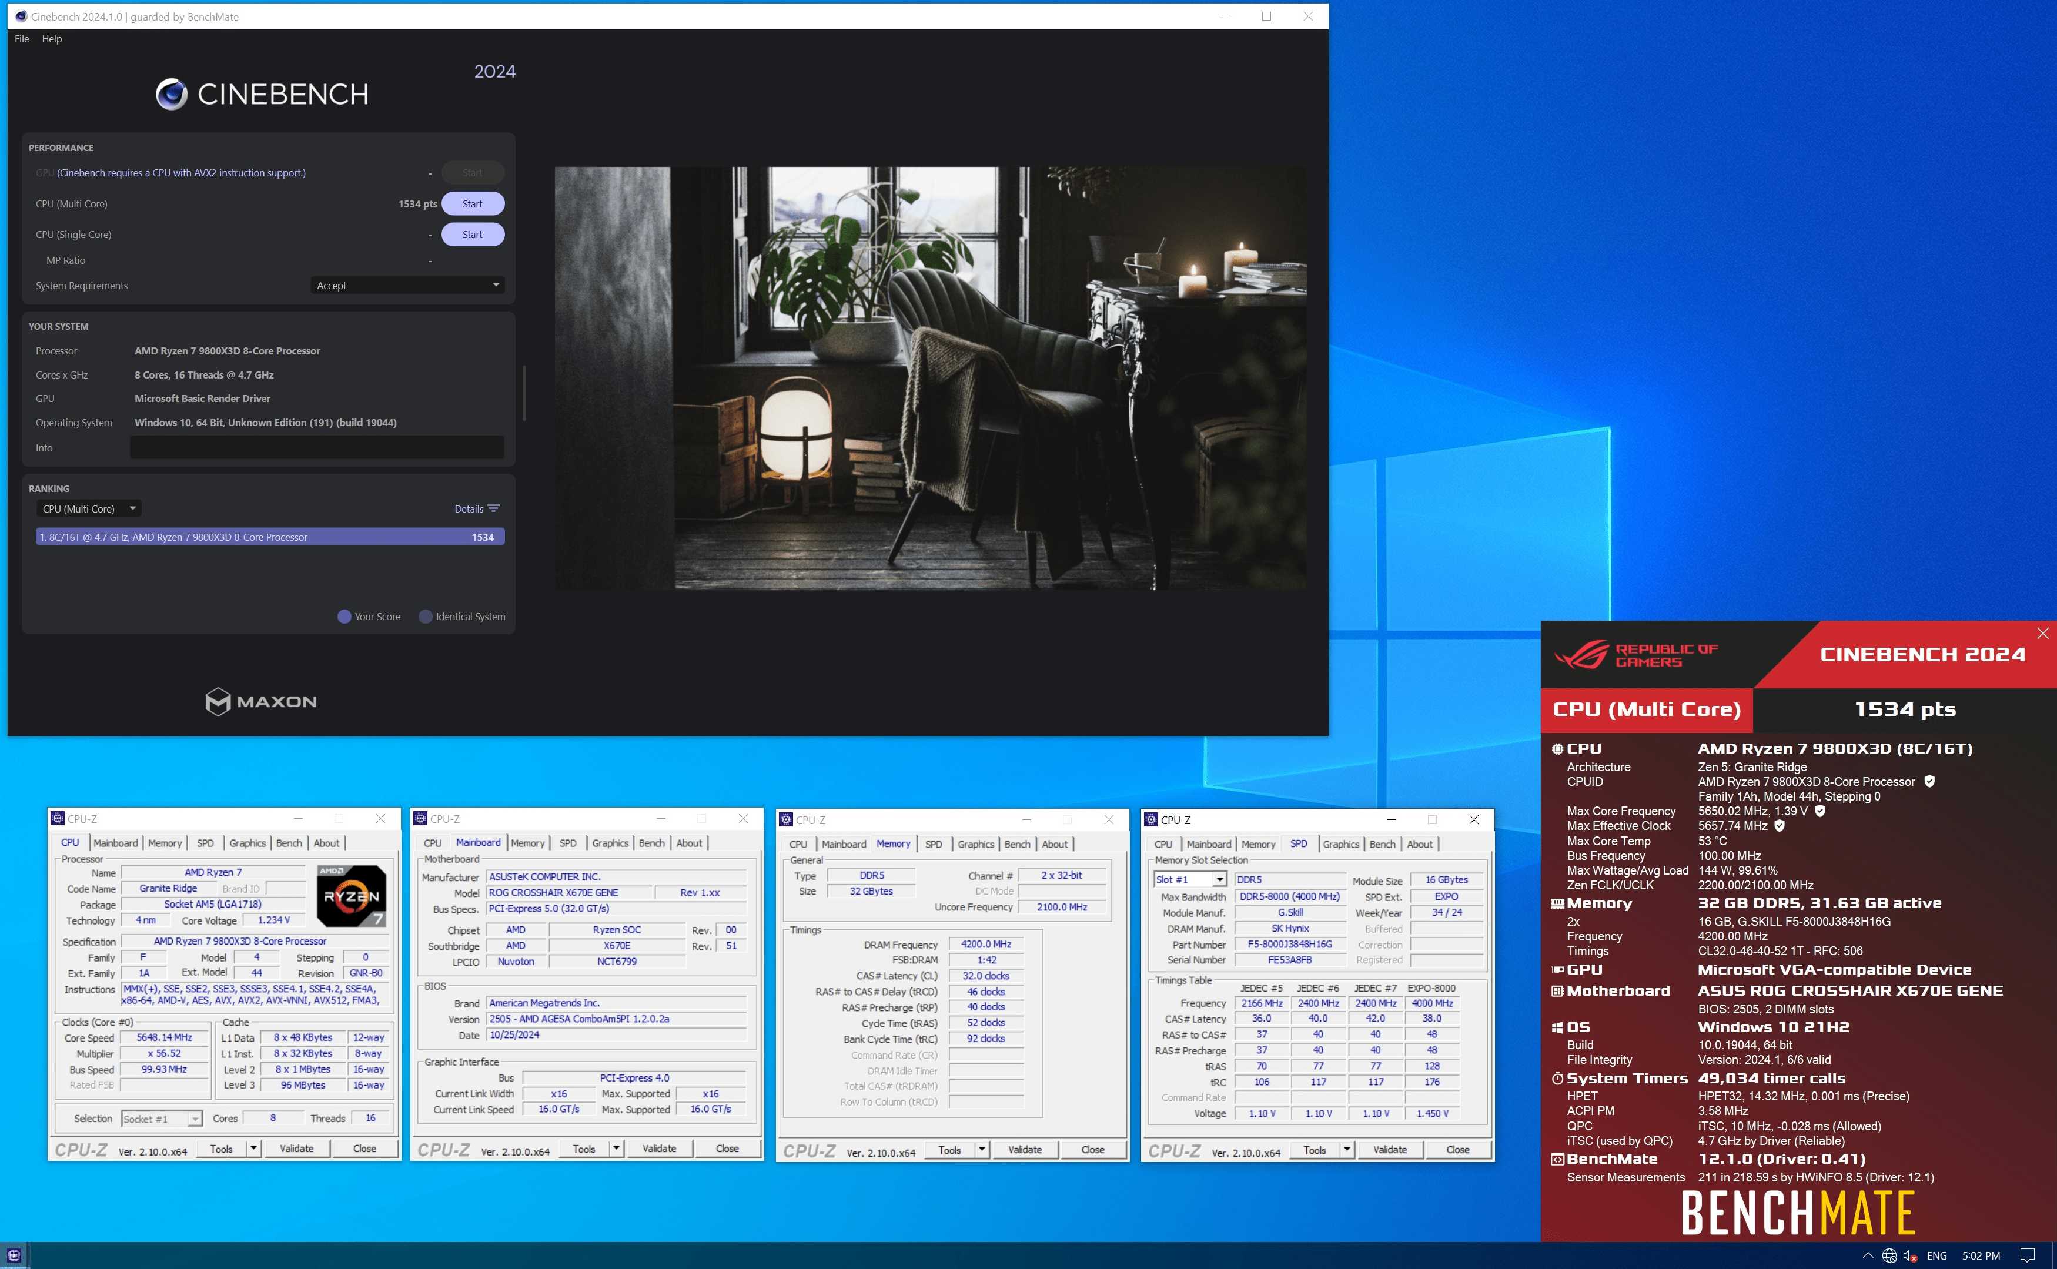This screenshot has height=1269, width=2057.
Task: Click the Your Score color legend dot
Action: [344, 617]
